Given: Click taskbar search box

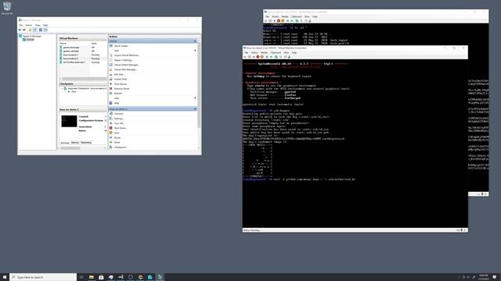Looking at the screenshot, I should coord(43,277).
